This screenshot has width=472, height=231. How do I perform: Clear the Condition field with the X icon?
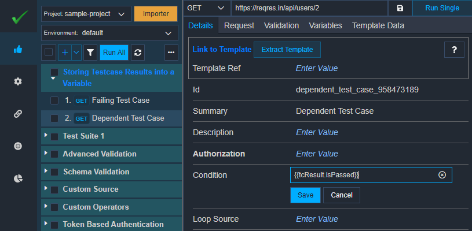pos(442,175)
